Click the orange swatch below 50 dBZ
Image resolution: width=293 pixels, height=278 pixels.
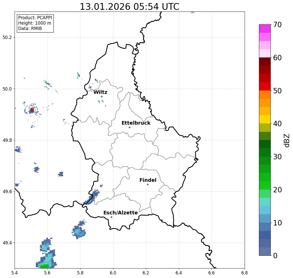(x=265, y=95)
